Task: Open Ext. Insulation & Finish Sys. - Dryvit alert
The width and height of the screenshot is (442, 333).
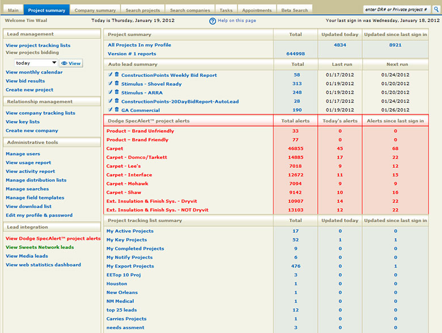Action: point(152,201)
